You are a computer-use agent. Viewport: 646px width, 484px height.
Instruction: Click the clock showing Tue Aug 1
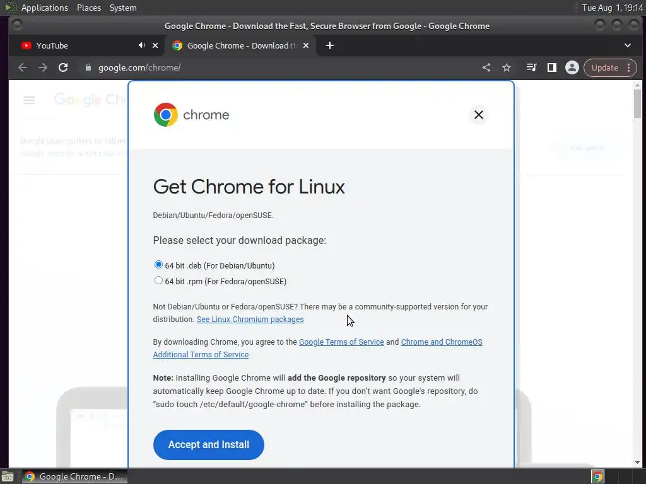coord(613,8)
